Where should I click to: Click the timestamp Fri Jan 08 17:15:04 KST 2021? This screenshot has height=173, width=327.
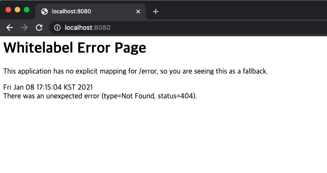[48, 87]
